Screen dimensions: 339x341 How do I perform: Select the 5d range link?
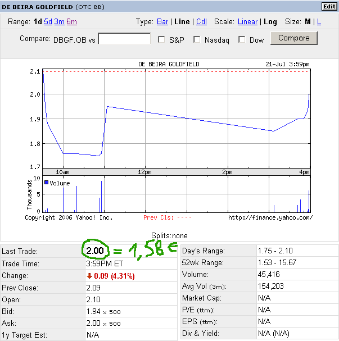[48, 22]
